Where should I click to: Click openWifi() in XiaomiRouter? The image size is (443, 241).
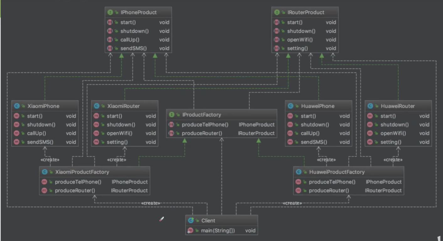point(120,133)
